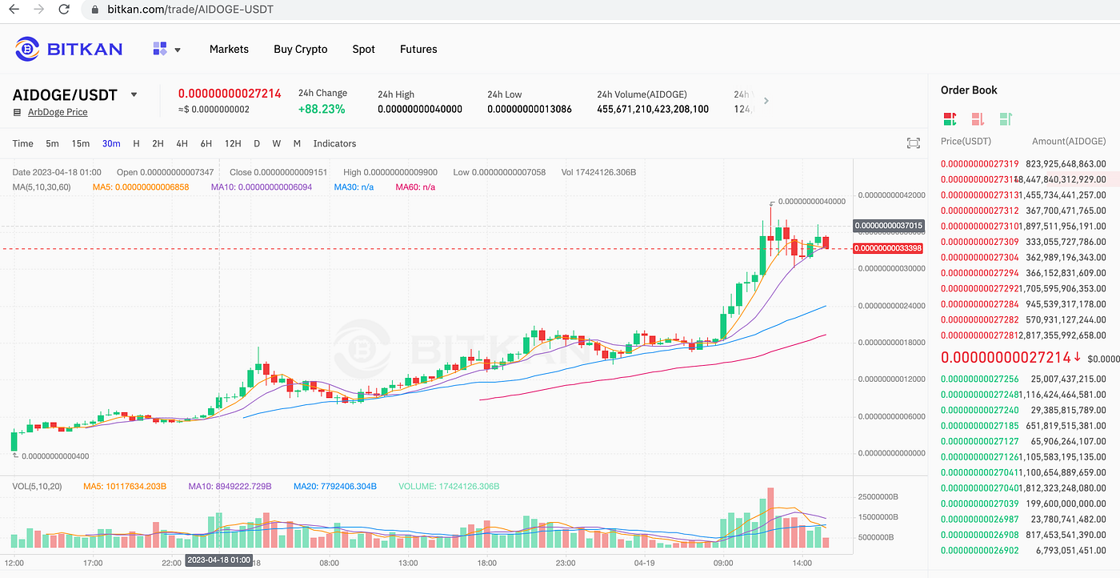Click the Price(USDT) column header

[966, 141]
